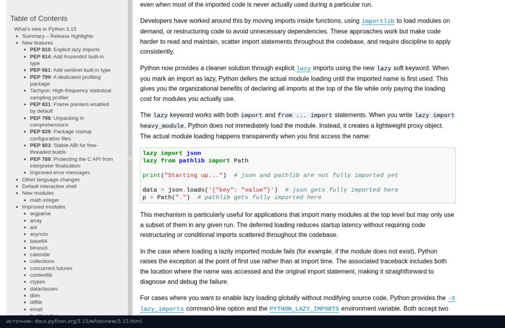Open the collections module entry
505x328 pixels.
pos(42,262)
